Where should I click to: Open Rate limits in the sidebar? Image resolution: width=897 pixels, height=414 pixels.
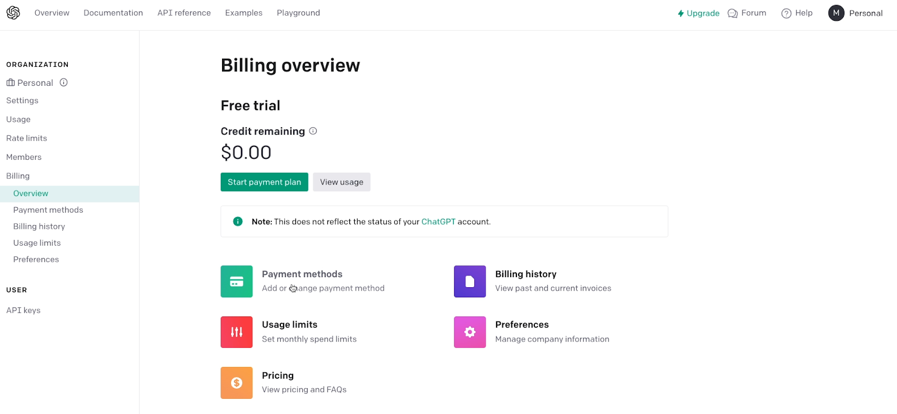click(x=27, y=138)
